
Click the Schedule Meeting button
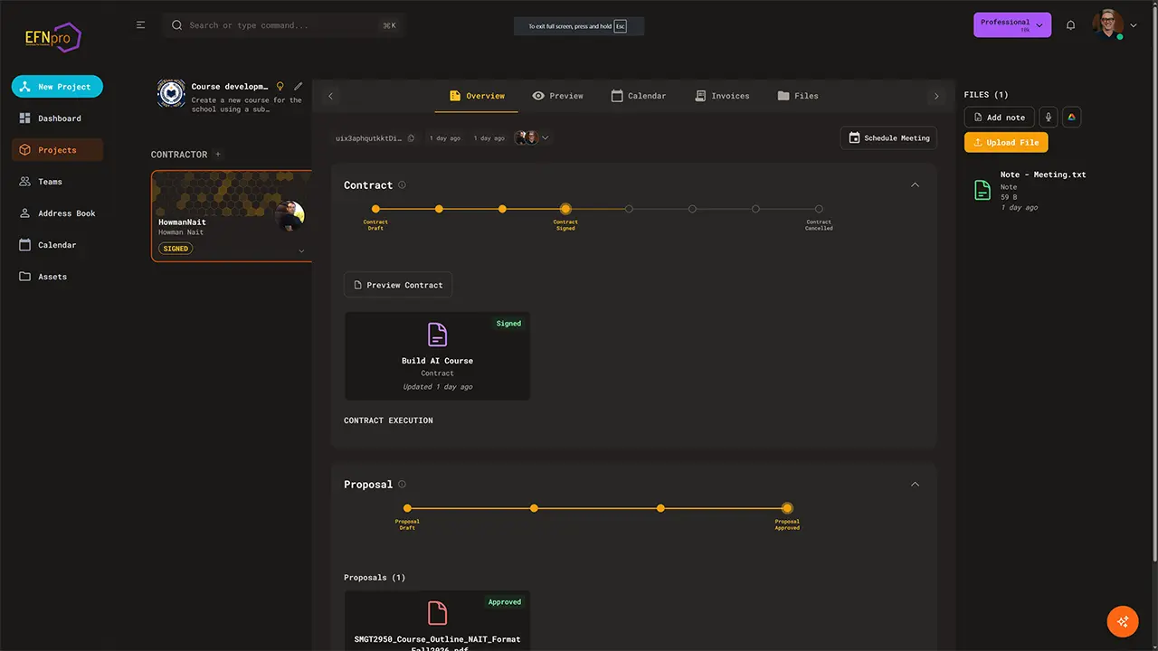point(888,138)
